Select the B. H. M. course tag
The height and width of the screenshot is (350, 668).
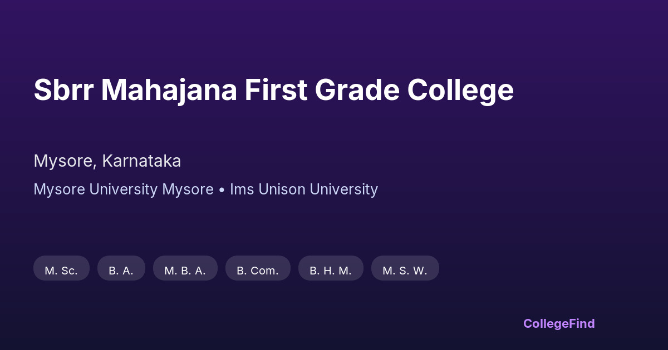point(331,271)
